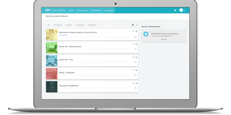Share the Welcome to eSuite Academy course

[x=136, y=31]
